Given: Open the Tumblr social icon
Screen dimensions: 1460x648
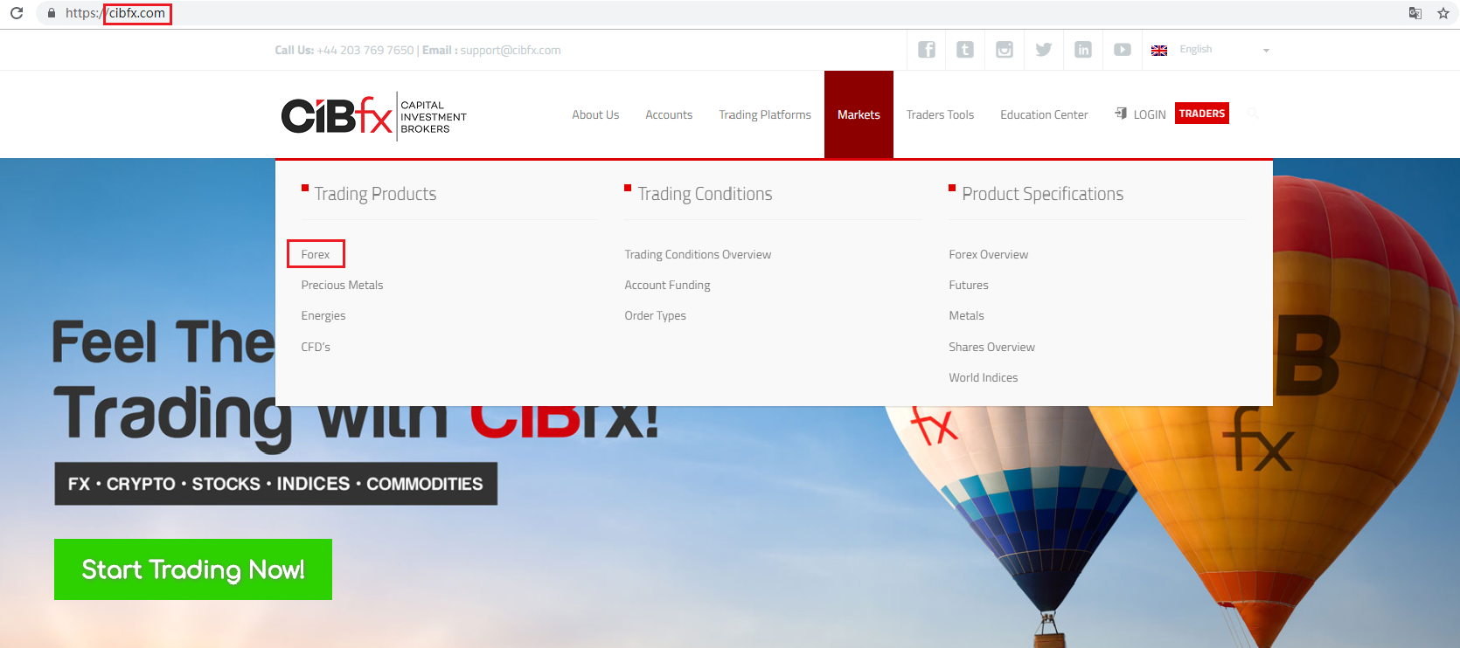Looking at the screenshot, I should [x=965, y=50].
